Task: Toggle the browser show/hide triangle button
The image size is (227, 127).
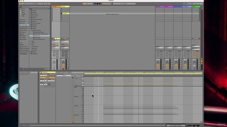Action: point(20,6)
